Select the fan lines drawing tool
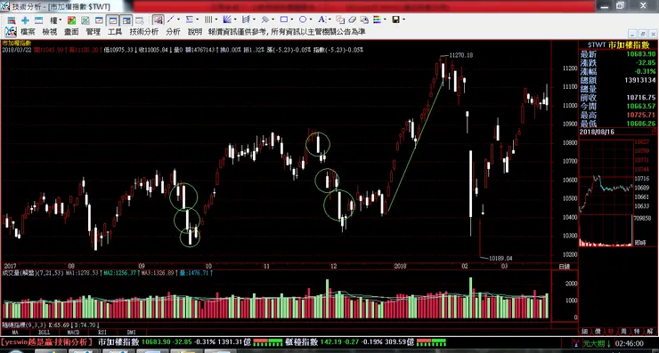This screenshot has width=659, height=353. pyautogui.click(x=227, y=20)
